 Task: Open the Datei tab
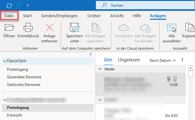click(x=9, y=16)
